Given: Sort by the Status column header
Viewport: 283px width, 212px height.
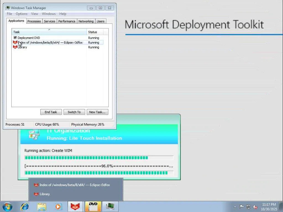Looking at the screenshot, I should (x=95, y=32).
